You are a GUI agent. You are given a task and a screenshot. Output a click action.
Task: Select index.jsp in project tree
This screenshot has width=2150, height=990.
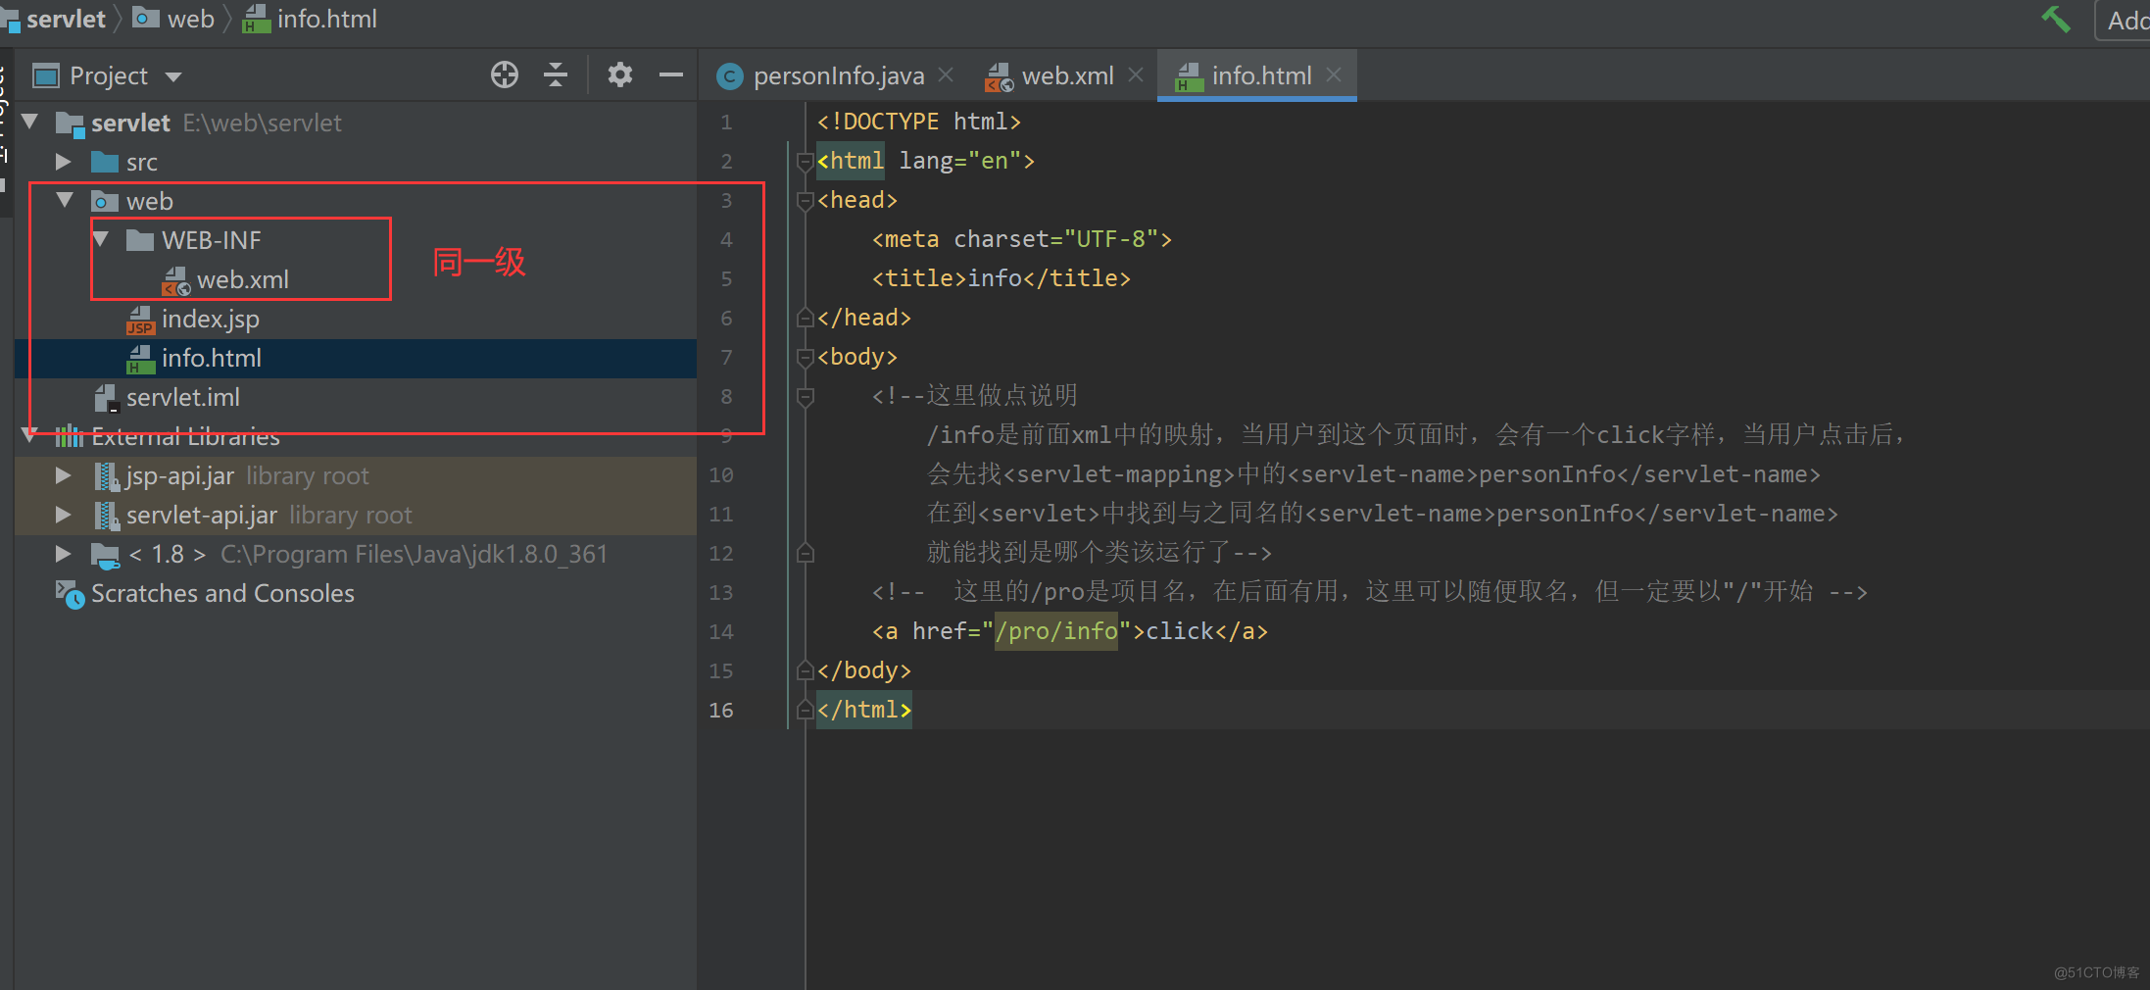coord(211,320)
